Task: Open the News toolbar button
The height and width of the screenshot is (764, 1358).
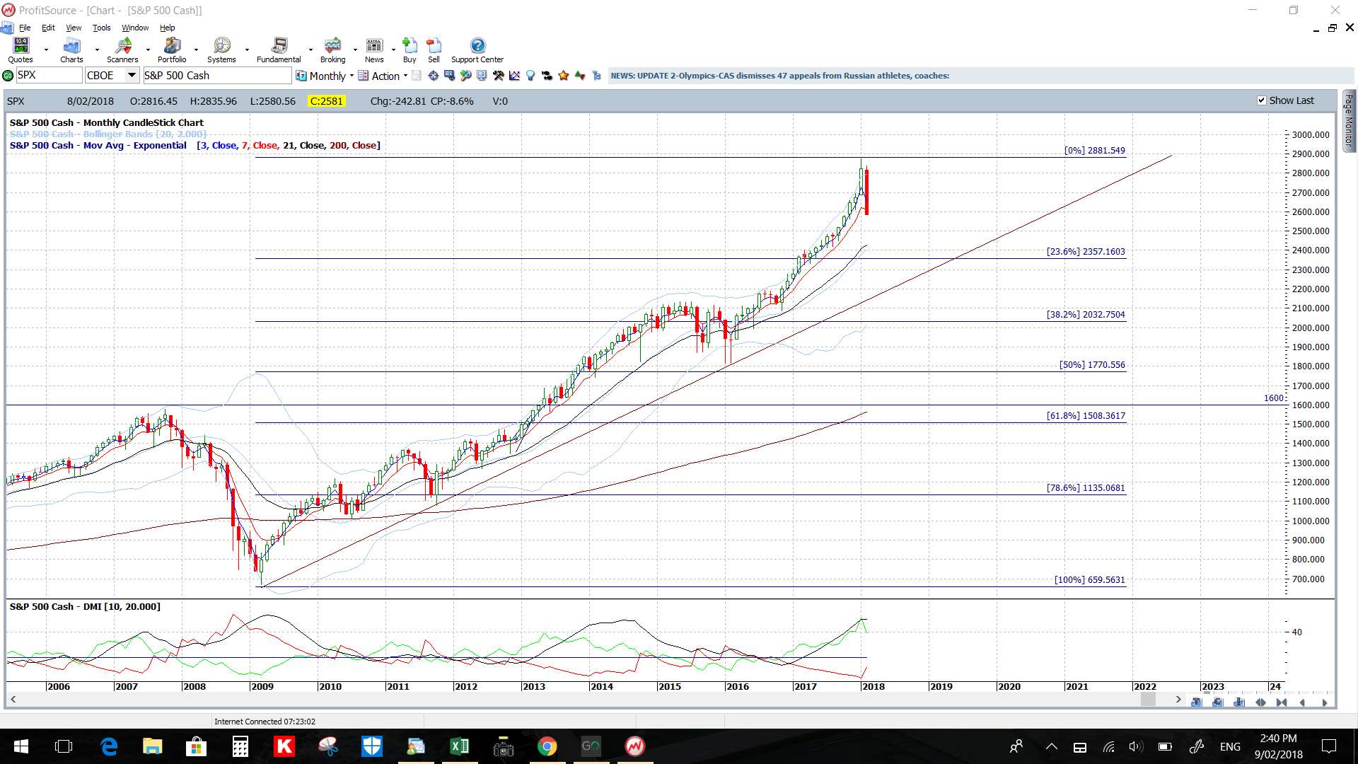Action: [374, 50]
